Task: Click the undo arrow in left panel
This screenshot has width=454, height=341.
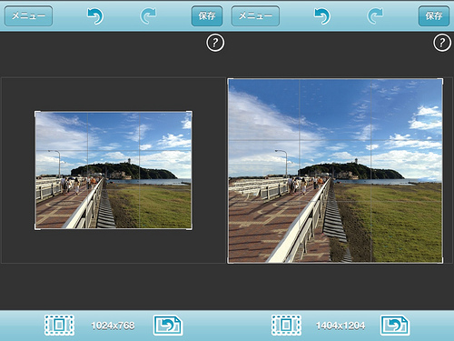Action: pos(95,16)
